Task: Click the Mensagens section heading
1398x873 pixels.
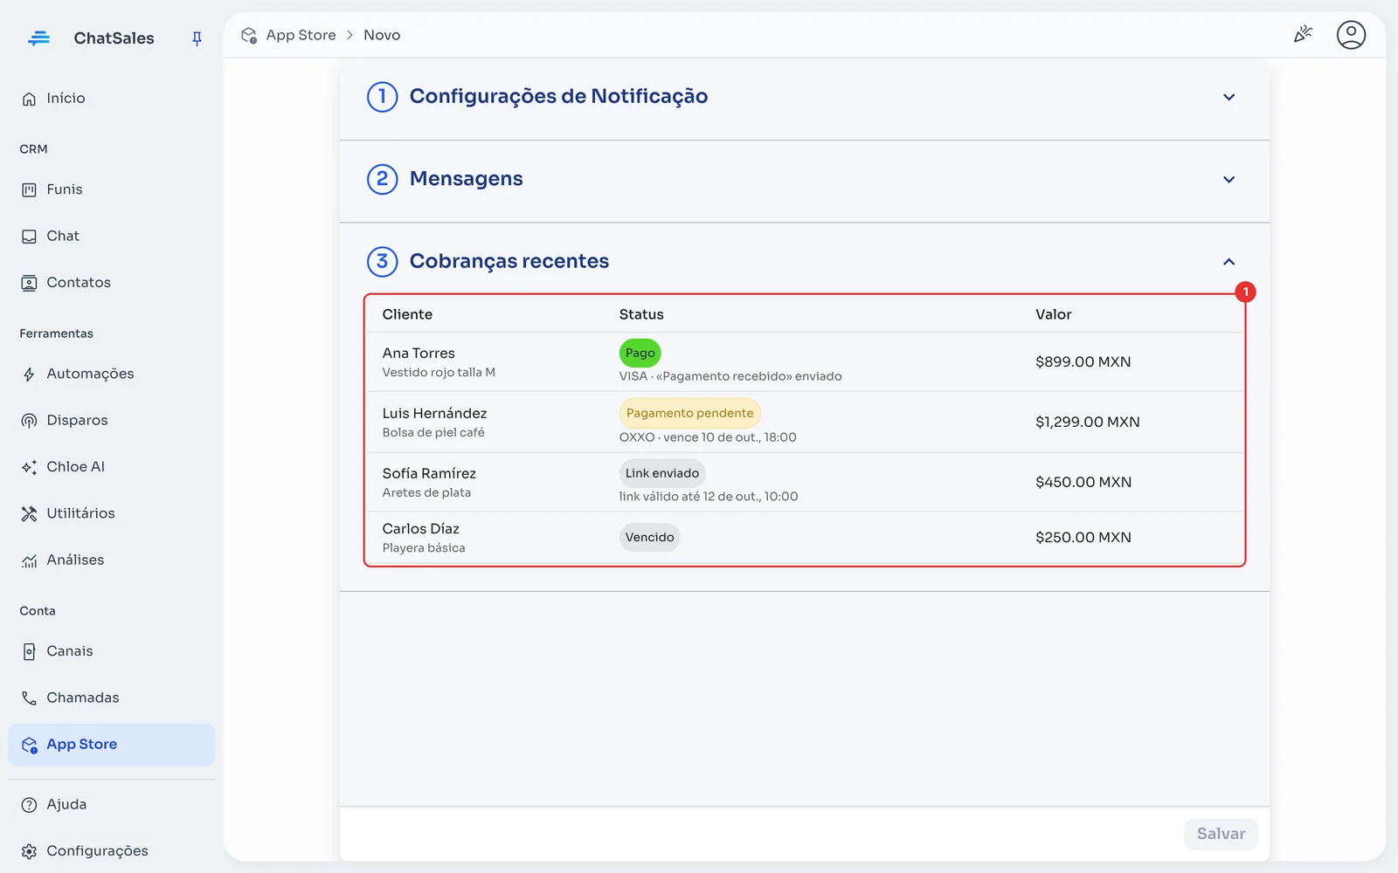Action: pos(466,179)
